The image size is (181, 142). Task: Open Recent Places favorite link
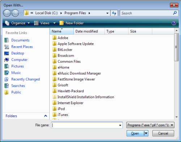22,46
